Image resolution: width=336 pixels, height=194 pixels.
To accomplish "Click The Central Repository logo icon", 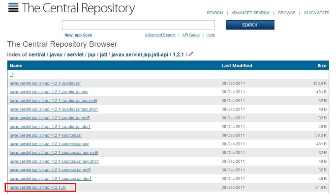I will click(x=13, y=8).
